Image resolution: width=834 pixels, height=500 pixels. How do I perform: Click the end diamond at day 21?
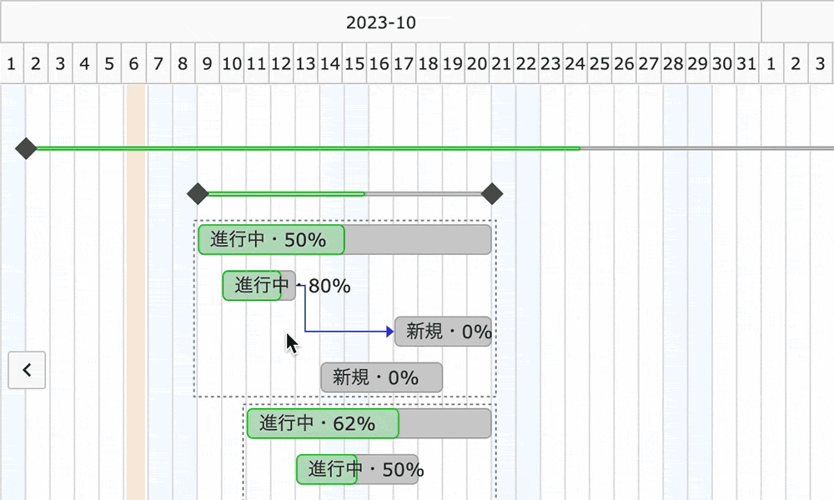coord(492,194)
